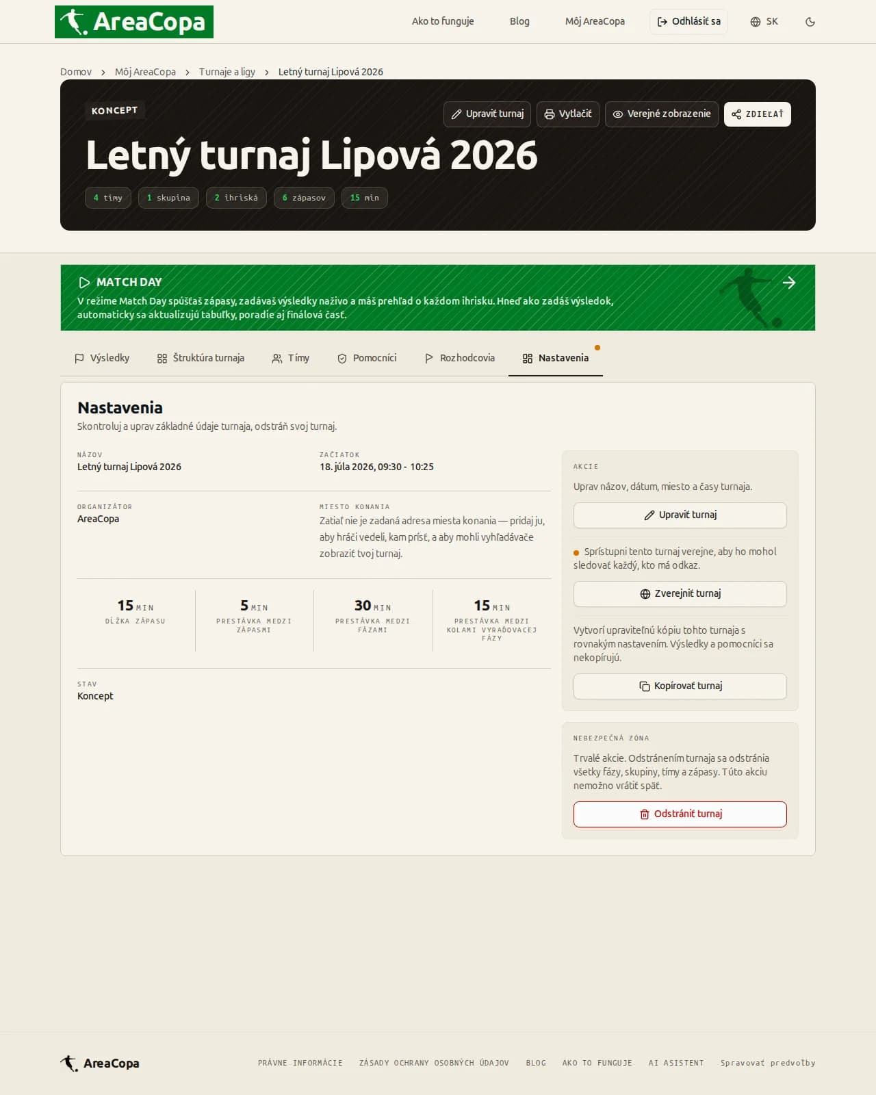Click the '6 zápasov' chip
The image size is (876, 1095).
304,198
